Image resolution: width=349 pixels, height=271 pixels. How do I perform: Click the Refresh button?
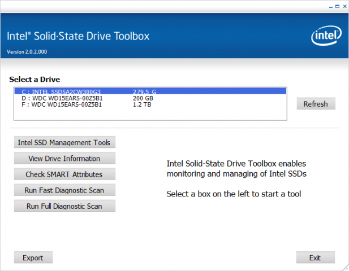(316, 104)
